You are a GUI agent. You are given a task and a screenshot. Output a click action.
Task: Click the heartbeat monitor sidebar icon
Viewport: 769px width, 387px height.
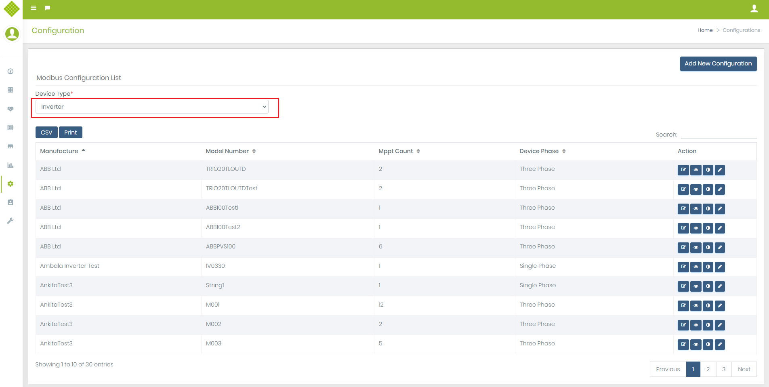click(x=11, y=109)
